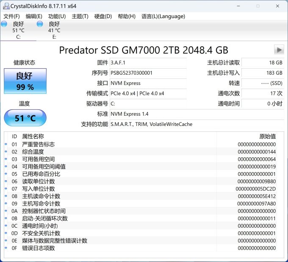
Task: Click the total host reads value 18 GB
Action: (263, 63)
